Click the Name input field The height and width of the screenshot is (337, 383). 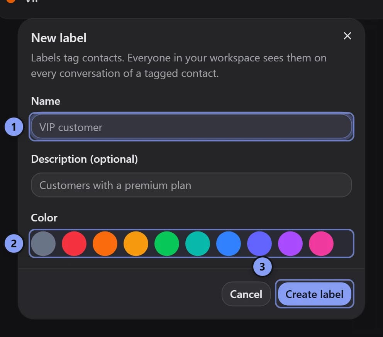coord(191,127)
